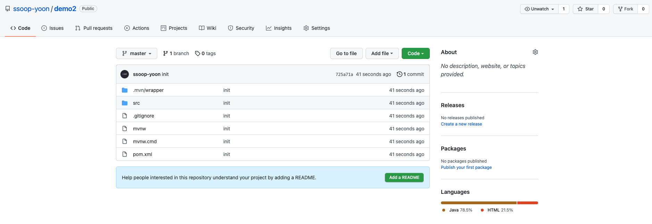
Task: View commit history via 1 commit
Action: [x=410, y=74]
